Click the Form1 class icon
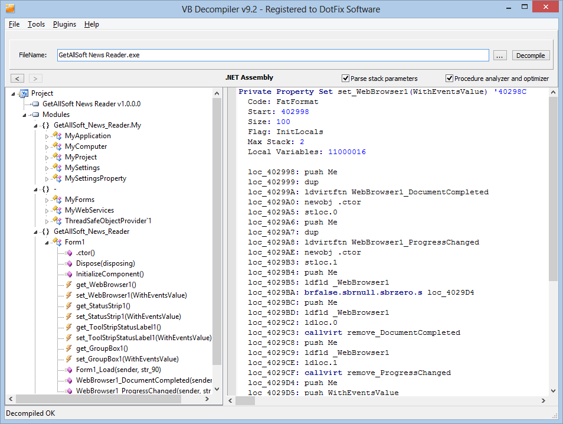563x424 pixels. pos(57,242)
